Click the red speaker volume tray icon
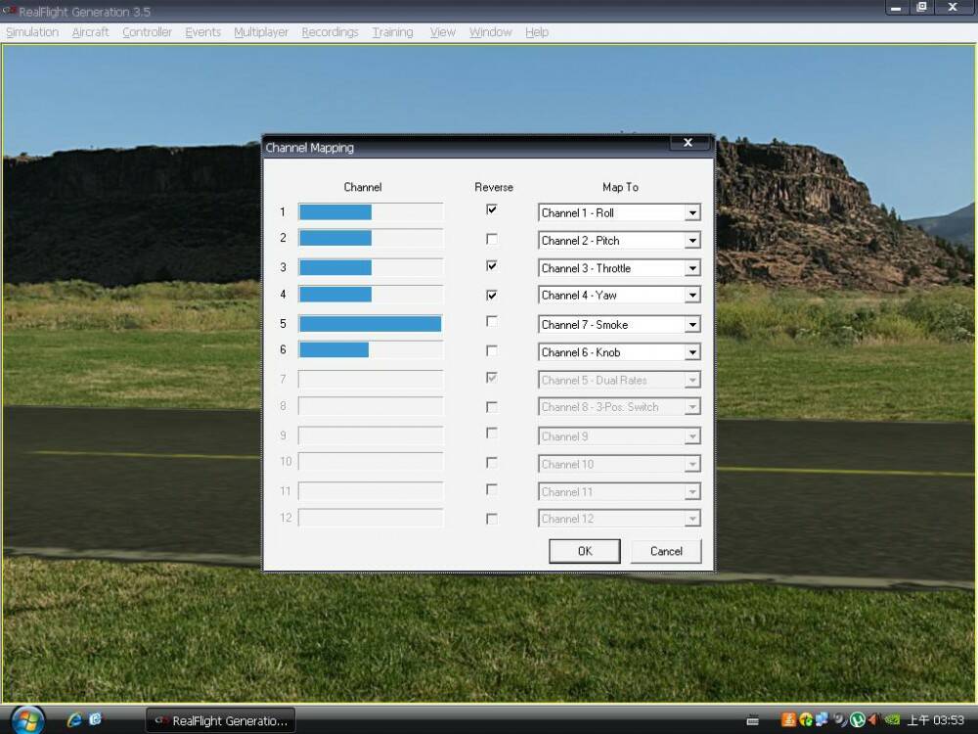Image resolution: width=978 pixels, height=734 pixels. coord(873,720)
